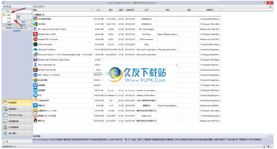Choose 注释 in search filter menu

pos(9,22)
